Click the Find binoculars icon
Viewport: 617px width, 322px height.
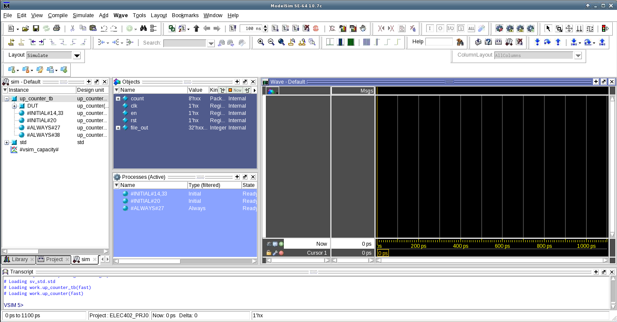click(x=143, y=29)
